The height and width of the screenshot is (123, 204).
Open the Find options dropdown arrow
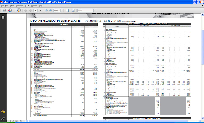click(x=94, y=10)
